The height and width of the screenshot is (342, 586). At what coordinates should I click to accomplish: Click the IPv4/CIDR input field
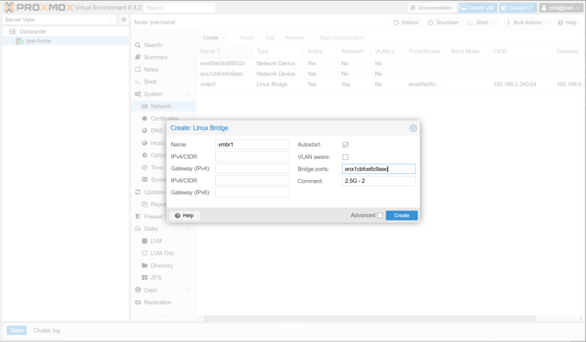coord(252,157)
